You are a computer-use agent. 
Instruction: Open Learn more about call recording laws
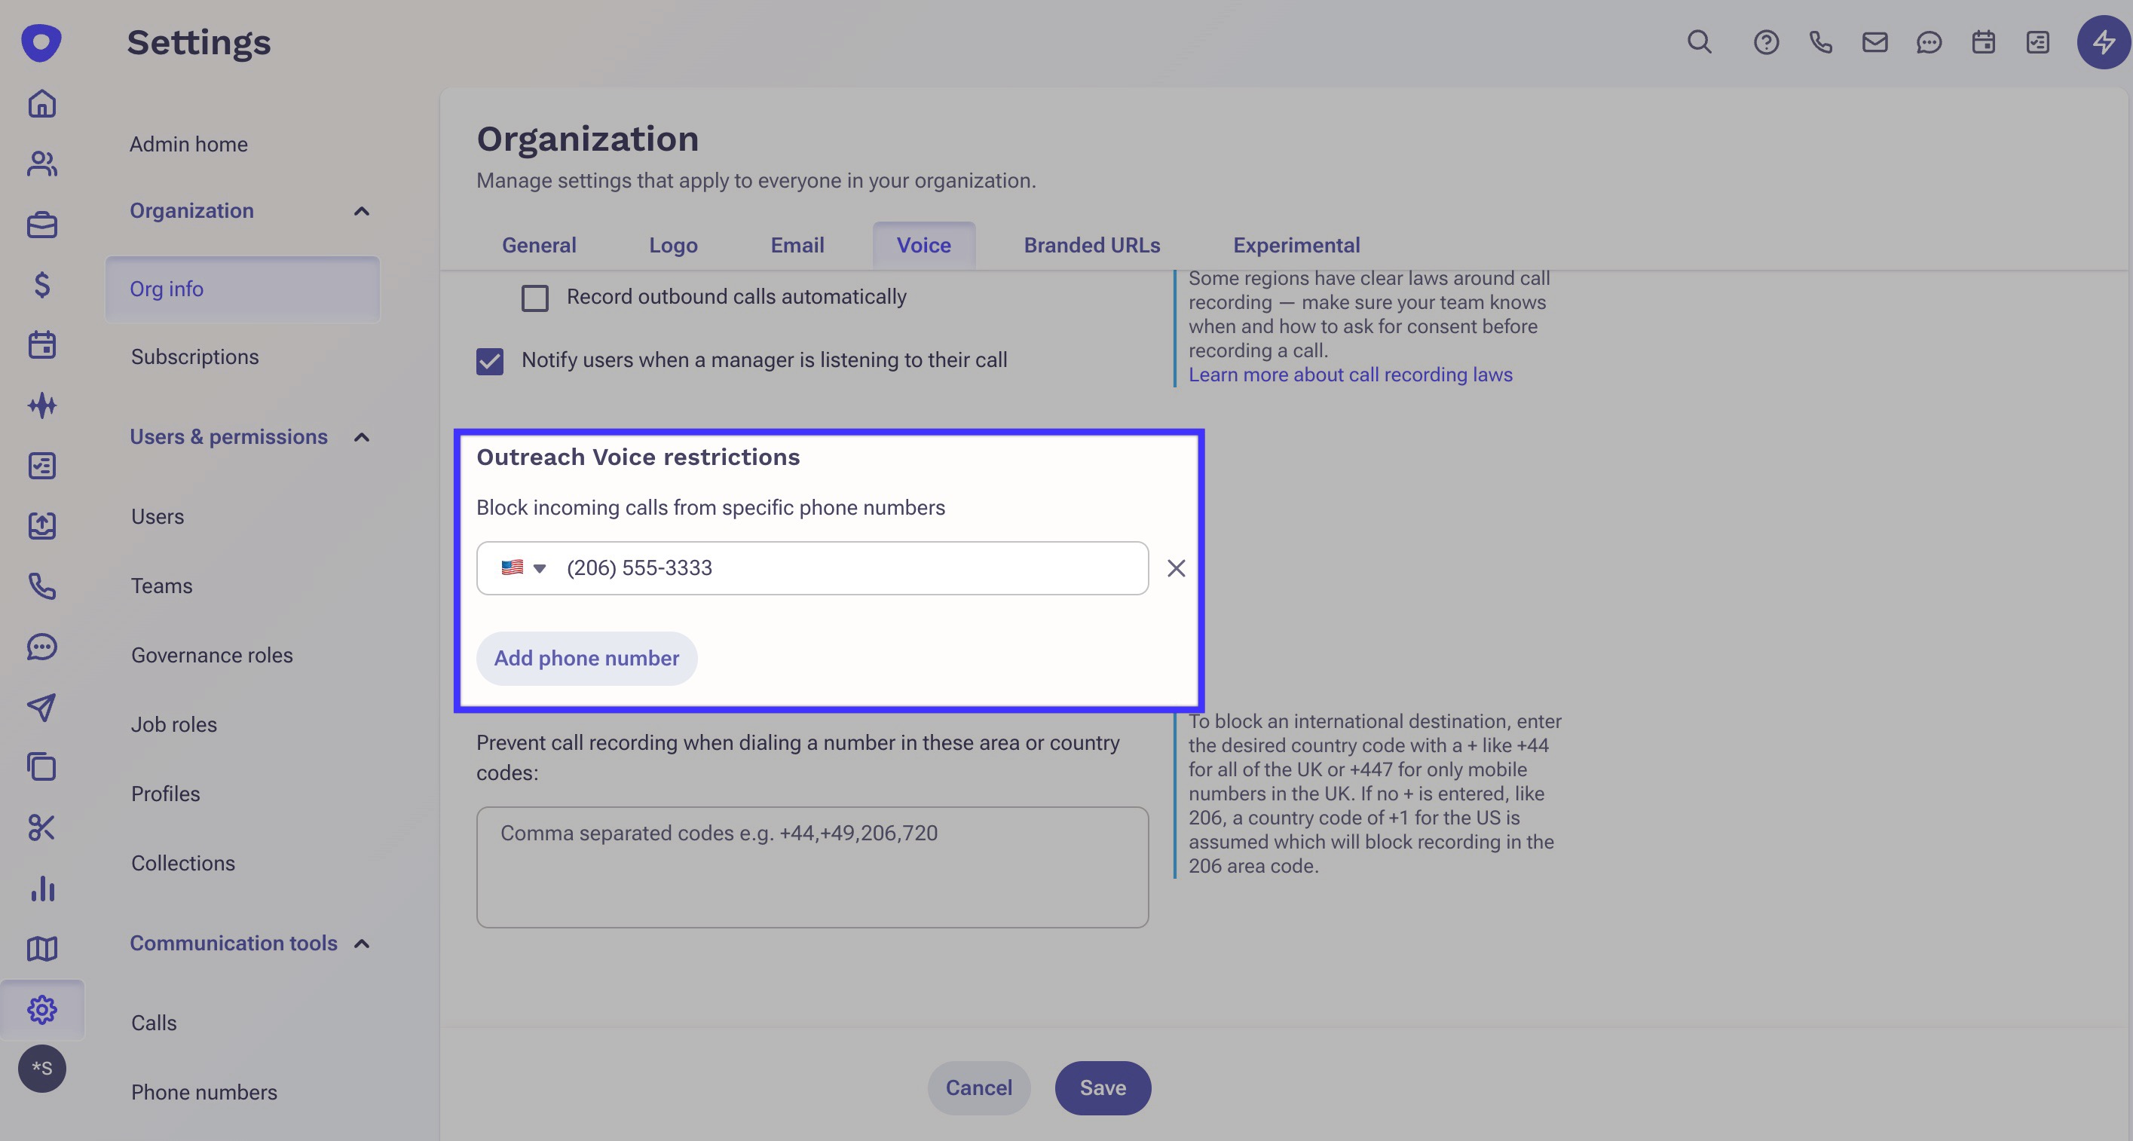pyautogui.click(x=1350, y=375)
